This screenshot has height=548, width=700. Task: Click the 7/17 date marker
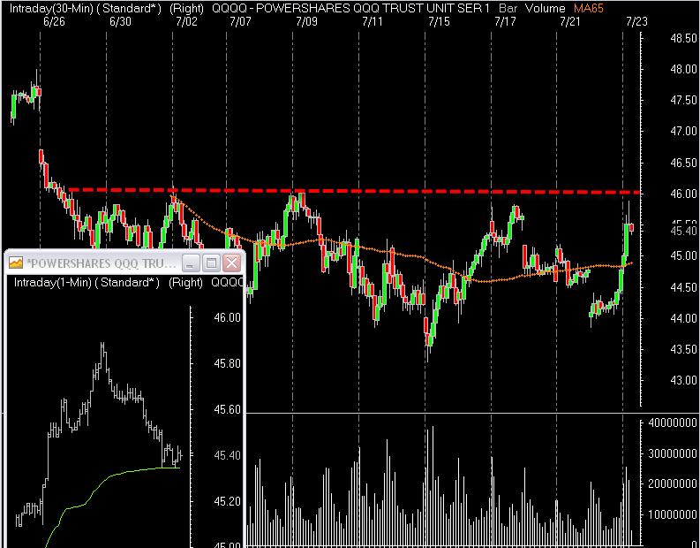pyautogui.click(x=504, y=21)
